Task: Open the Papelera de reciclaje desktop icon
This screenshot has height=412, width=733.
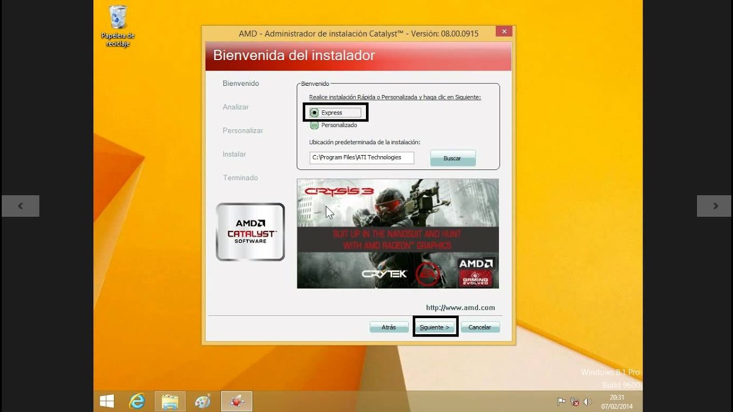Action: tap(118, 26)
